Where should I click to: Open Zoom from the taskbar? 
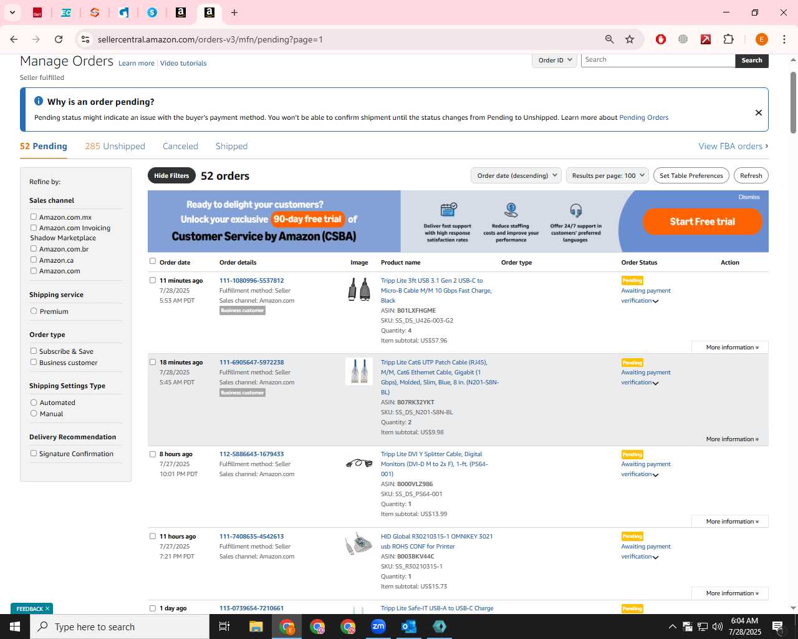[378, 627]
